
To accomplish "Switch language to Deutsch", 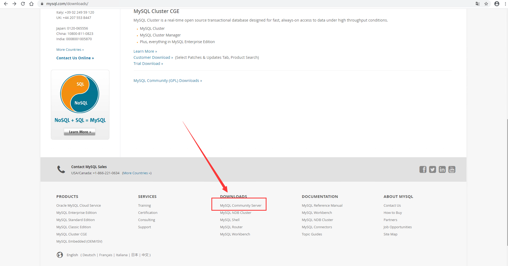I will tap(89, 255).
